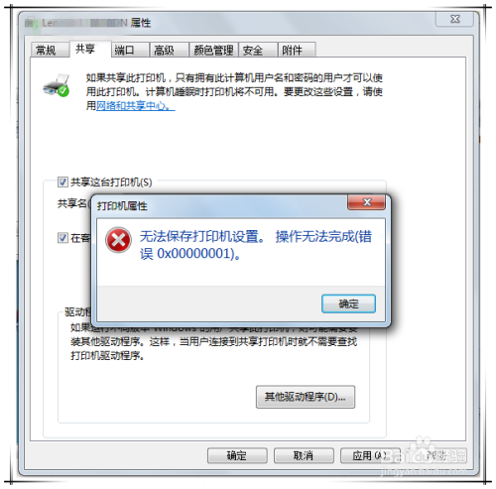Close the printer properties window
The height and width of the screenshot is (489, 496).
[x=455, y=19]
